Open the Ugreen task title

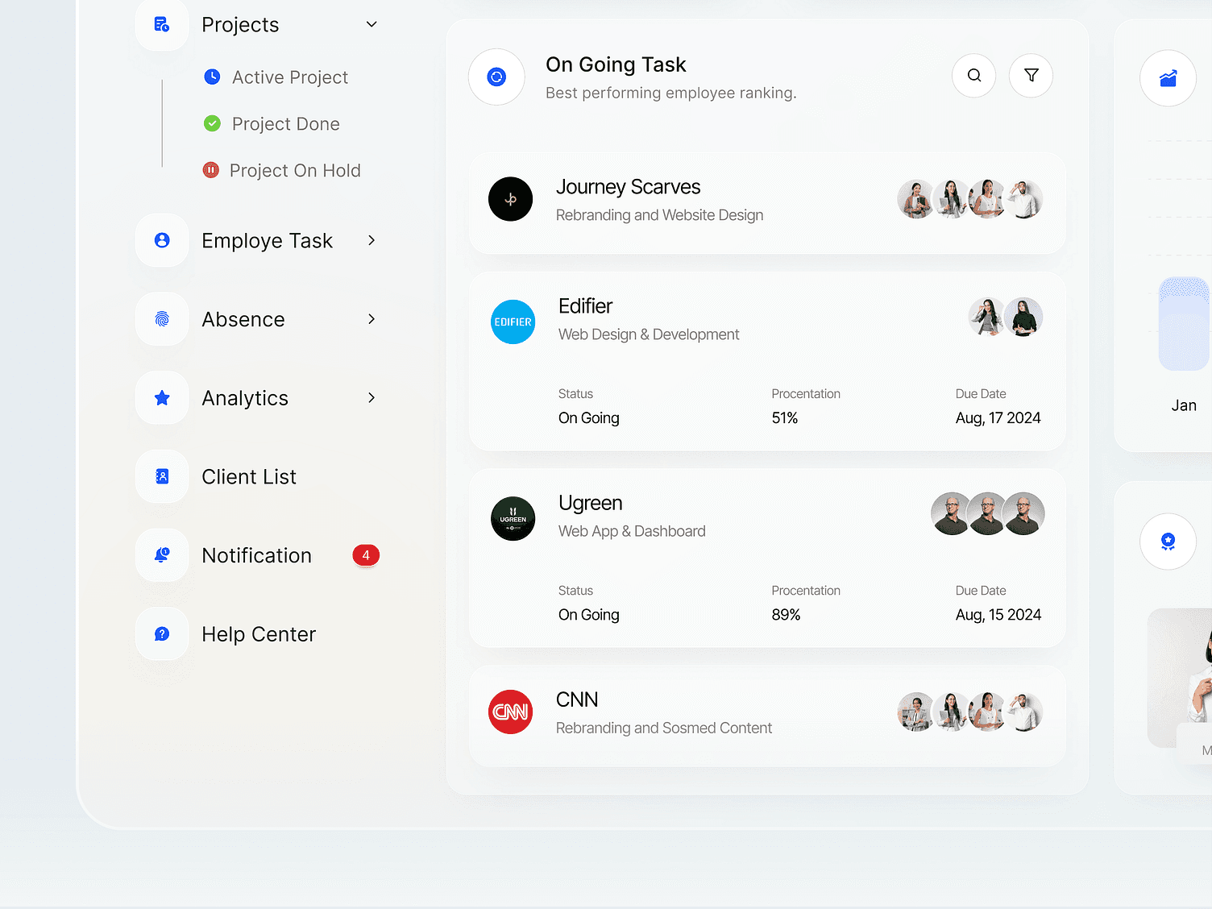pos(591,503)
